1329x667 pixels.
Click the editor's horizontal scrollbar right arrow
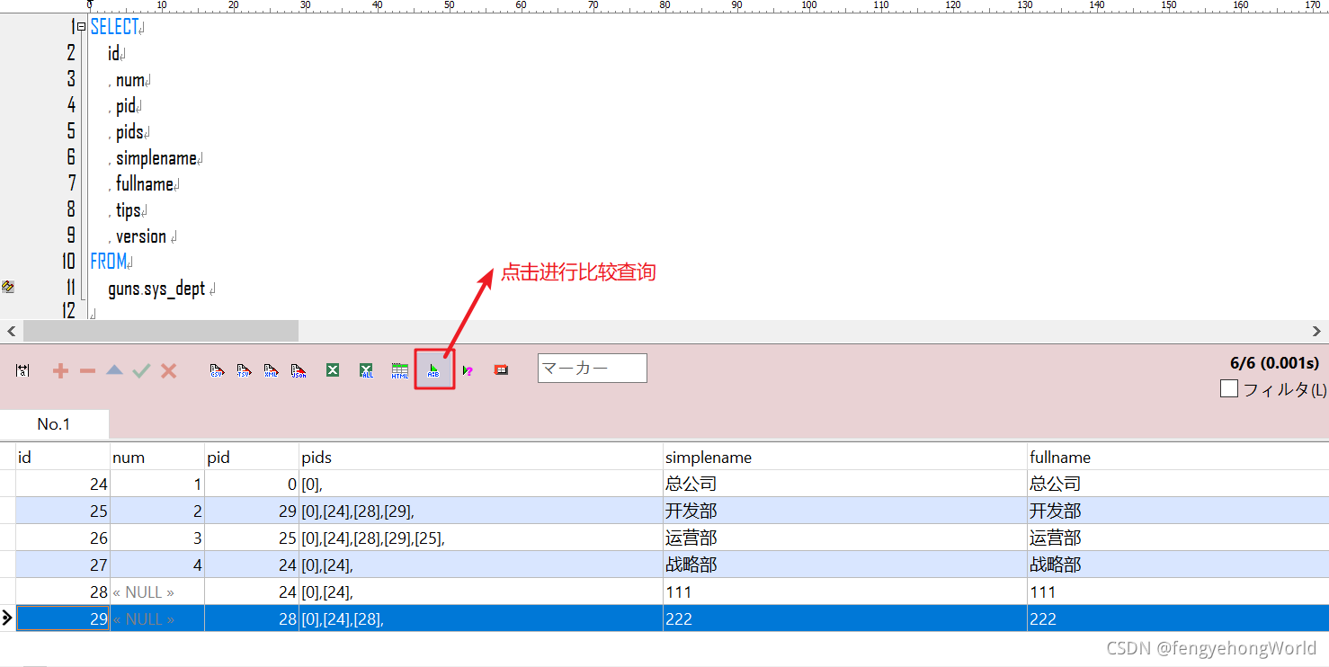pyautogui.click(x=1317, y=331)
